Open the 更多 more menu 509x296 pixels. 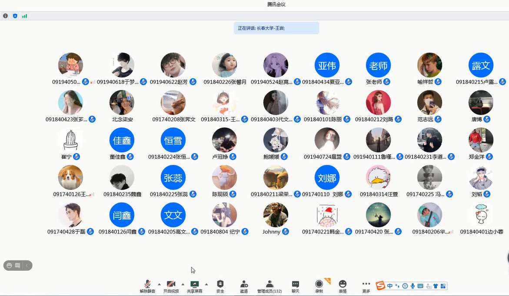point(366,285)
